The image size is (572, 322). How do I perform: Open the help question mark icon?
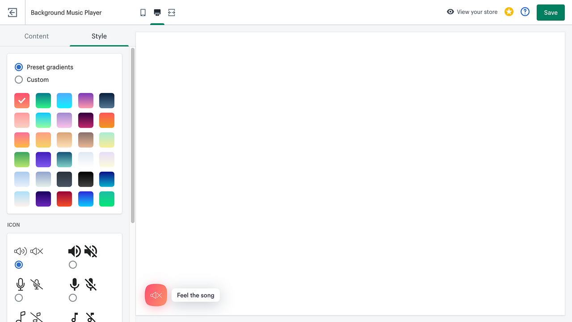pos(525,12)
